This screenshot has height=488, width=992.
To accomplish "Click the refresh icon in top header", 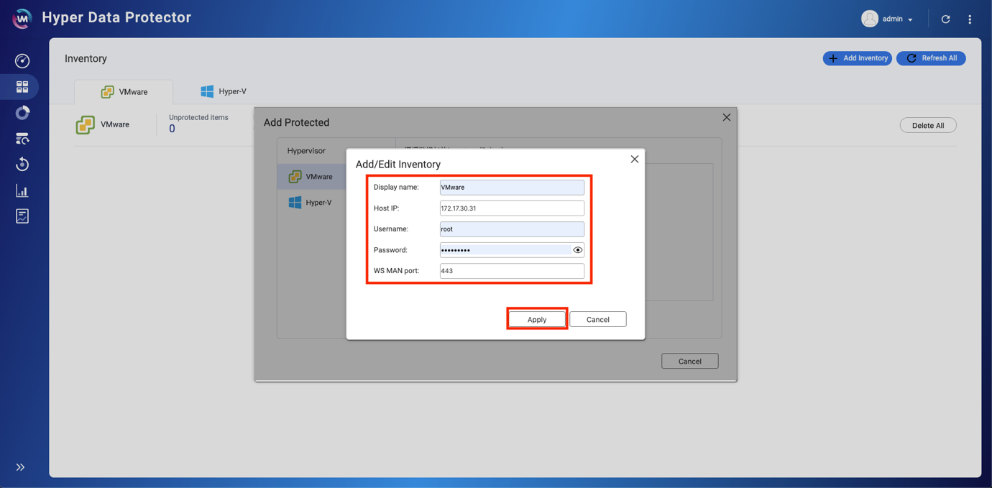I will (x=945, y=19).
